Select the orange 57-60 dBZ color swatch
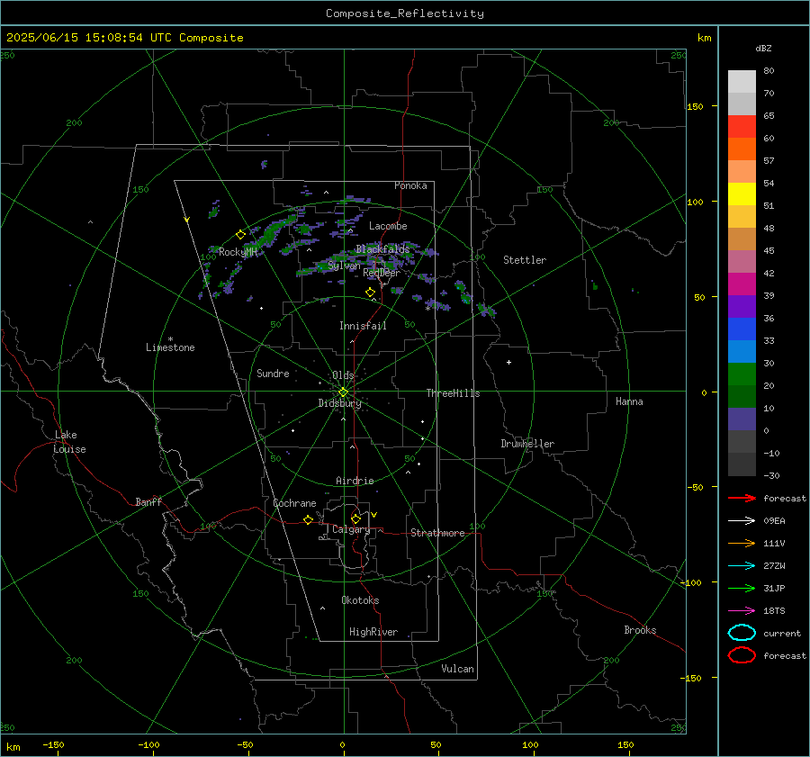This screenshot has width=810, height=757. 742,149
